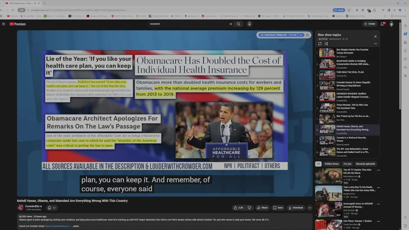This screenshot has height=230, width=409.
Task: Open the playlist panel three-dot menu
Action: tap(375, 44)
